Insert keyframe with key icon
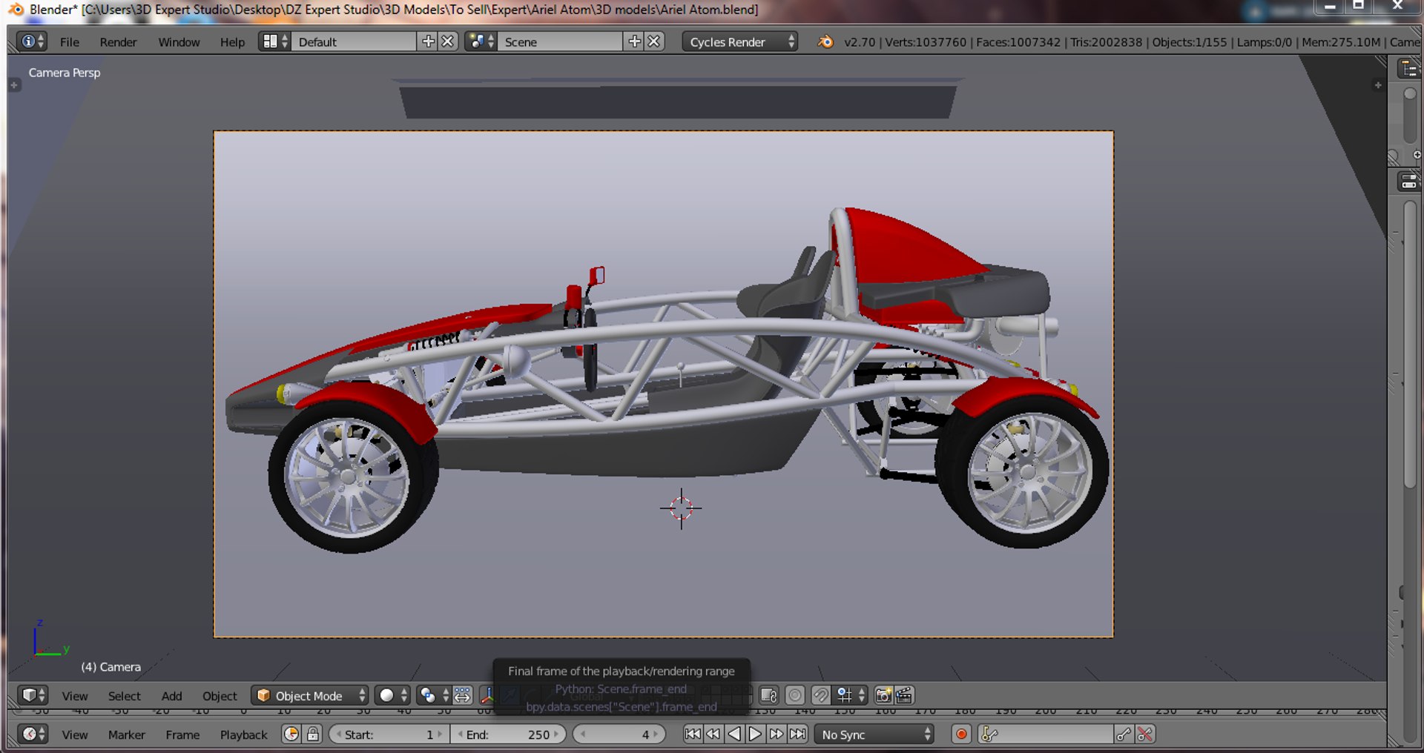 pos(1124,734)
